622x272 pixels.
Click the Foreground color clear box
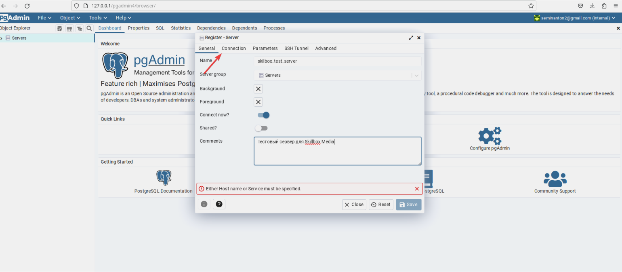point(258,102)
